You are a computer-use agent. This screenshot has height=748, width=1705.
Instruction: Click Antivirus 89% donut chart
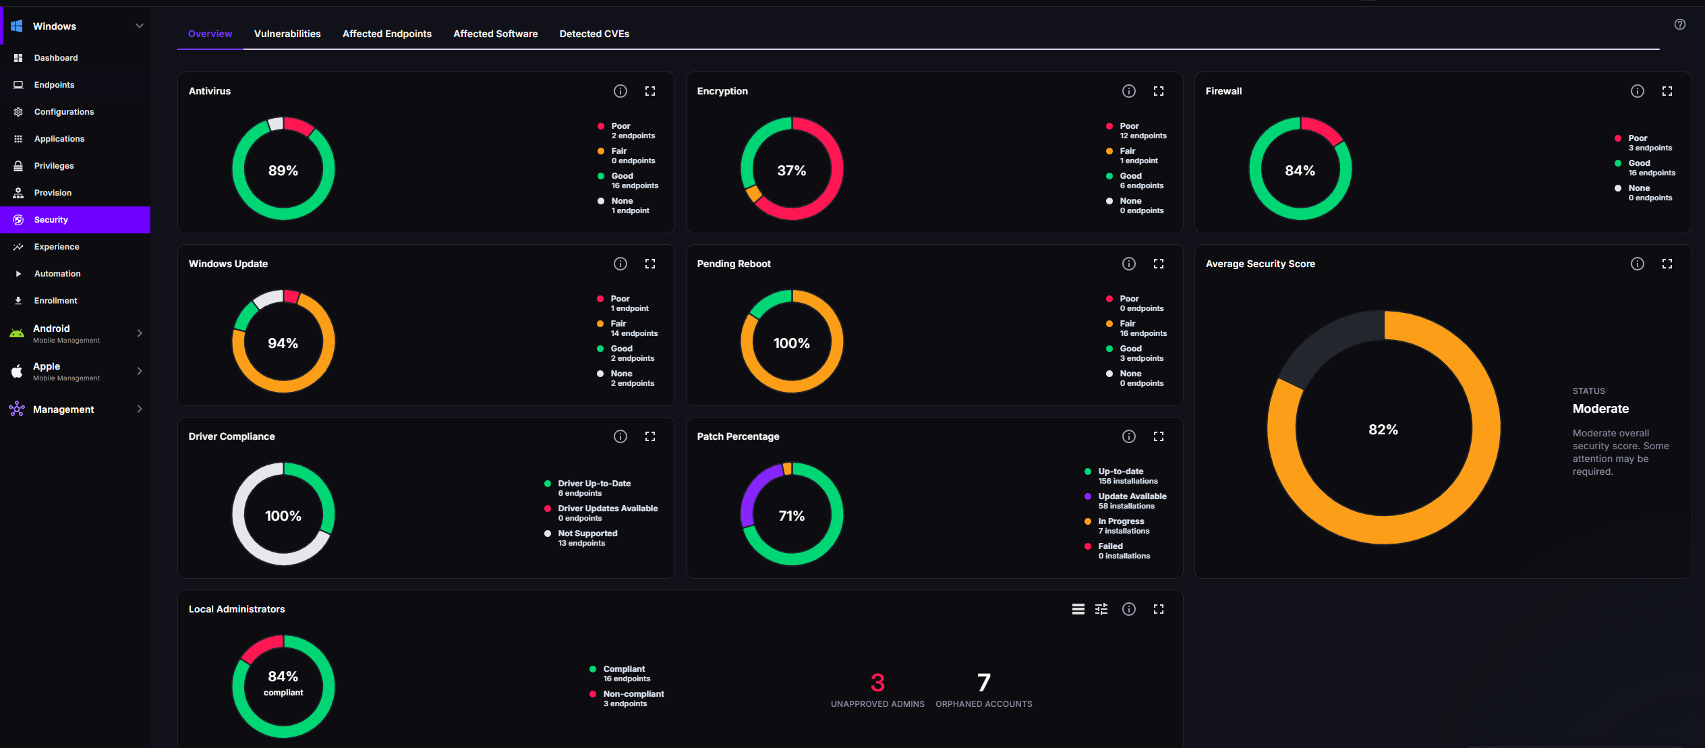click(x=283, y=169)
